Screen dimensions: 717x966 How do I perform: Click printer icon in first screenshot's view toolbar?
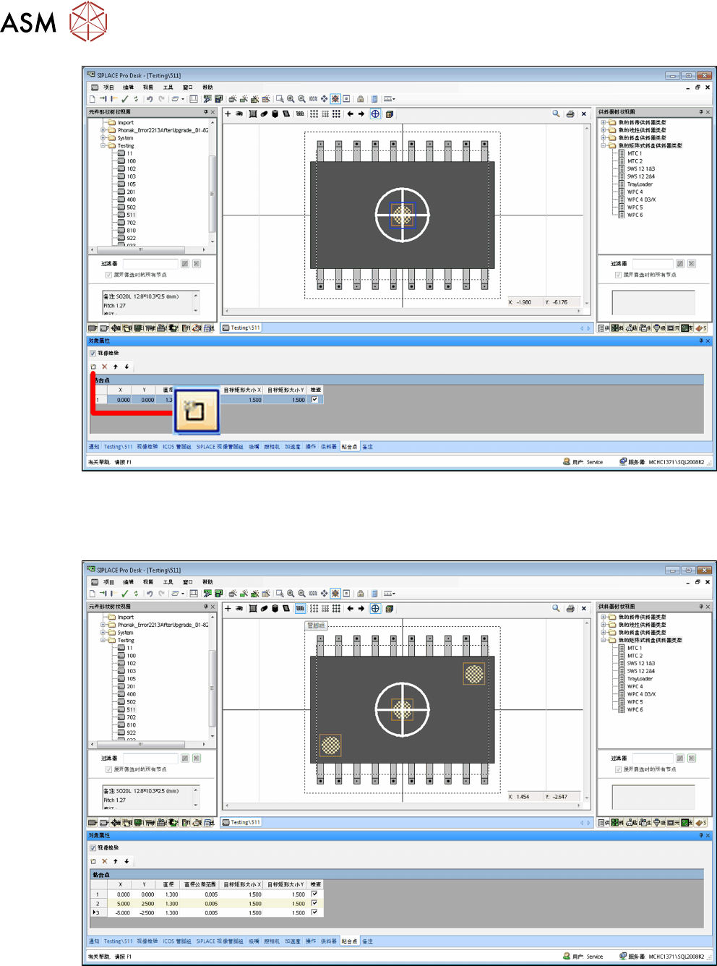click(x=570, y=114)
